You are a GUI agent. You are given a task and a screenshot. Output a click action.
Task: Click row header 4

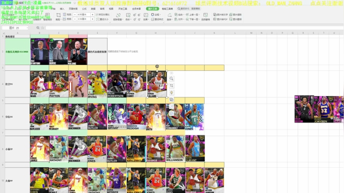(3, 84)
